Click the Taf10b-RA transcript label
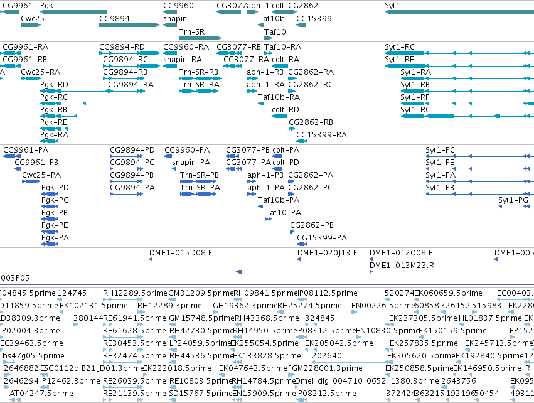 (279, 97)
